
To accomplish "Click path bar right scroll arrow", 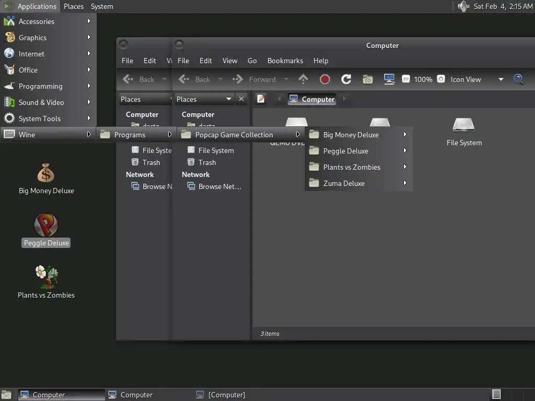I will coord(344,99).
